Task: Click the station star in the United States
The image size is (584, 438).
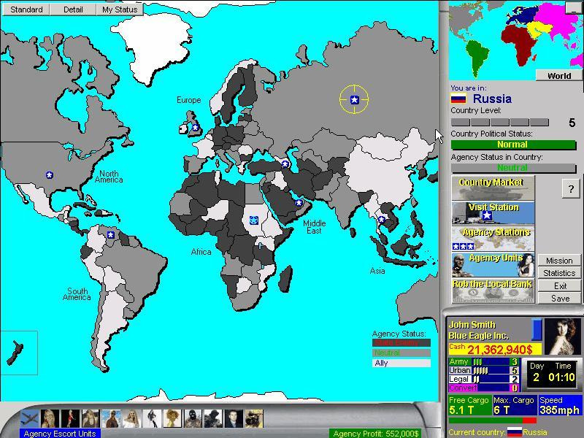Action: (x=49, y=174)
